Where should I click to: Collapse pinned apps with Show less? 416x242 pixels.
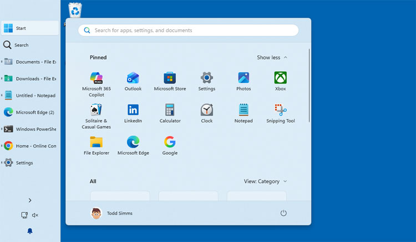(272, 57)
